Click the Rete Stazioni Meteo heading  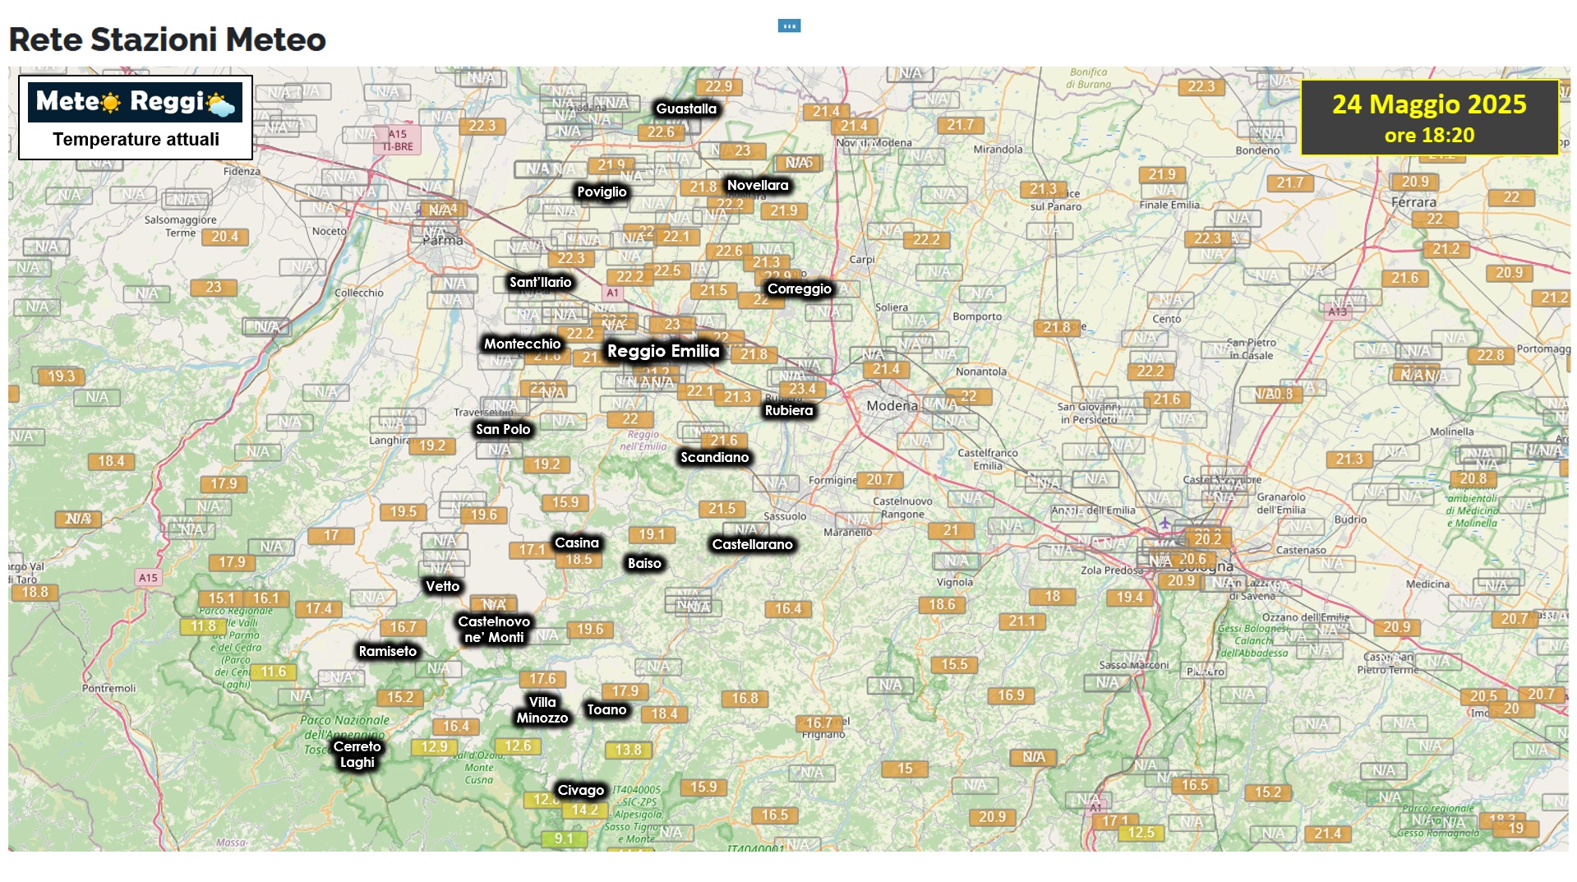[x=167, y=39]
